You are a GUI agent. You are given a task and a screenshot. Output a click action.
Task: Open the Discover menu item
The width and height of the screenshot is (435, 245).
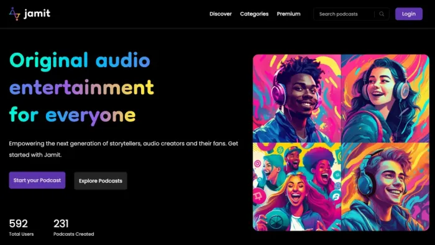click(x=221, y=14)
